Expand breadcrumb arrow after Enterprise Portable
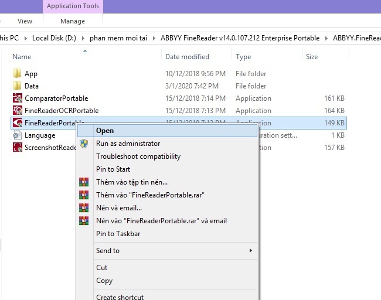This screenshot has width=381, height=300. pos(326,38)
